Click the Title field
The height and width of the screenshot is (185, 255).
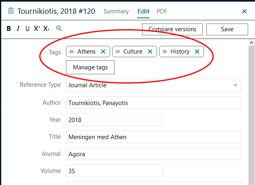(x=153, y=137)
